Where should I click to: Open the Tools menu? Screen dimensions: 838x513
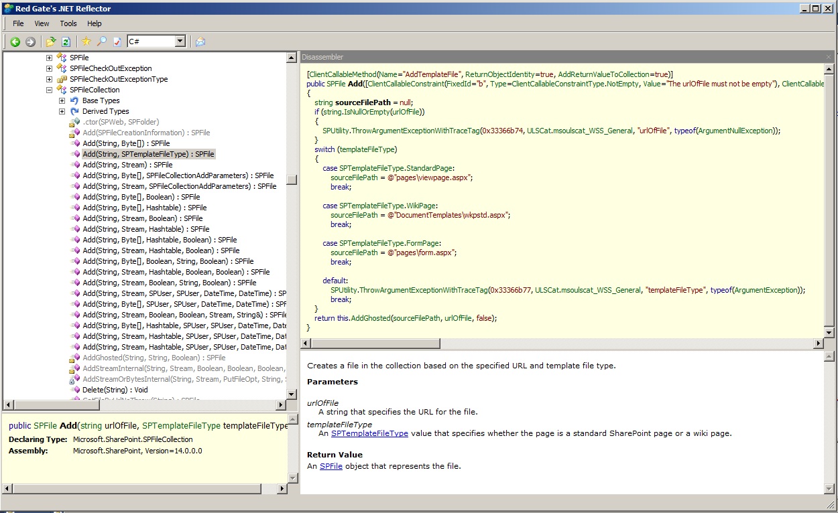(x=68, y=23)
